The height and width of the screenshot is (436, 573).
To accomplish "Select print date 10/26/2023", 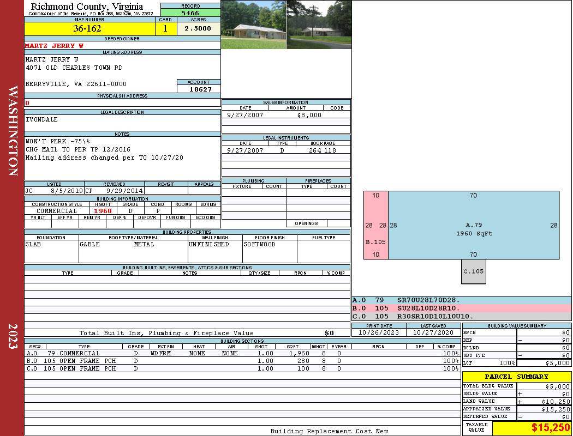I will coord(379,332).
